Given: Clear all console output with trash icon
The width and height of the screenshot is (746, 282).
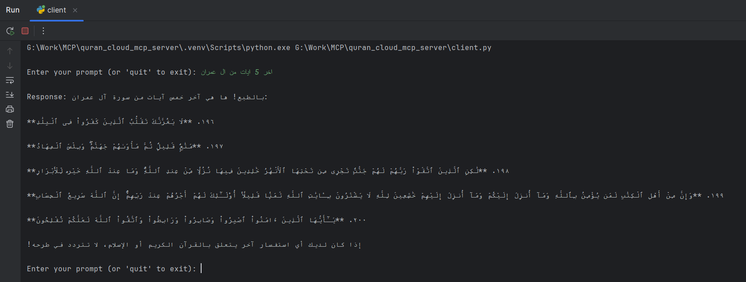Looking at the screenshot, I should 10,124.
